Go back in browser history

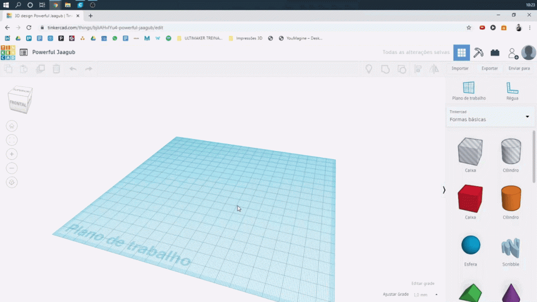7,28
